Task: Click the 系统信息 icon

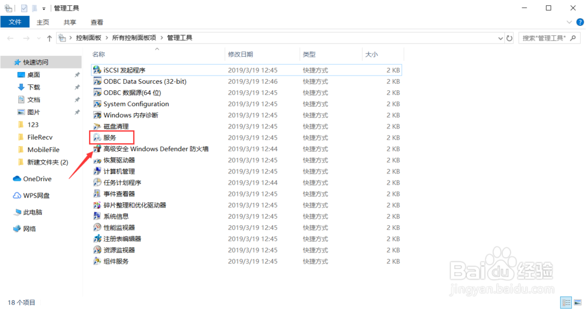Action: 97,216
